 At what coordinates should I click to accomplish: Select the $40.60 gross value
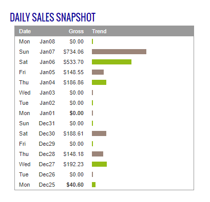(x=75, y=185)
